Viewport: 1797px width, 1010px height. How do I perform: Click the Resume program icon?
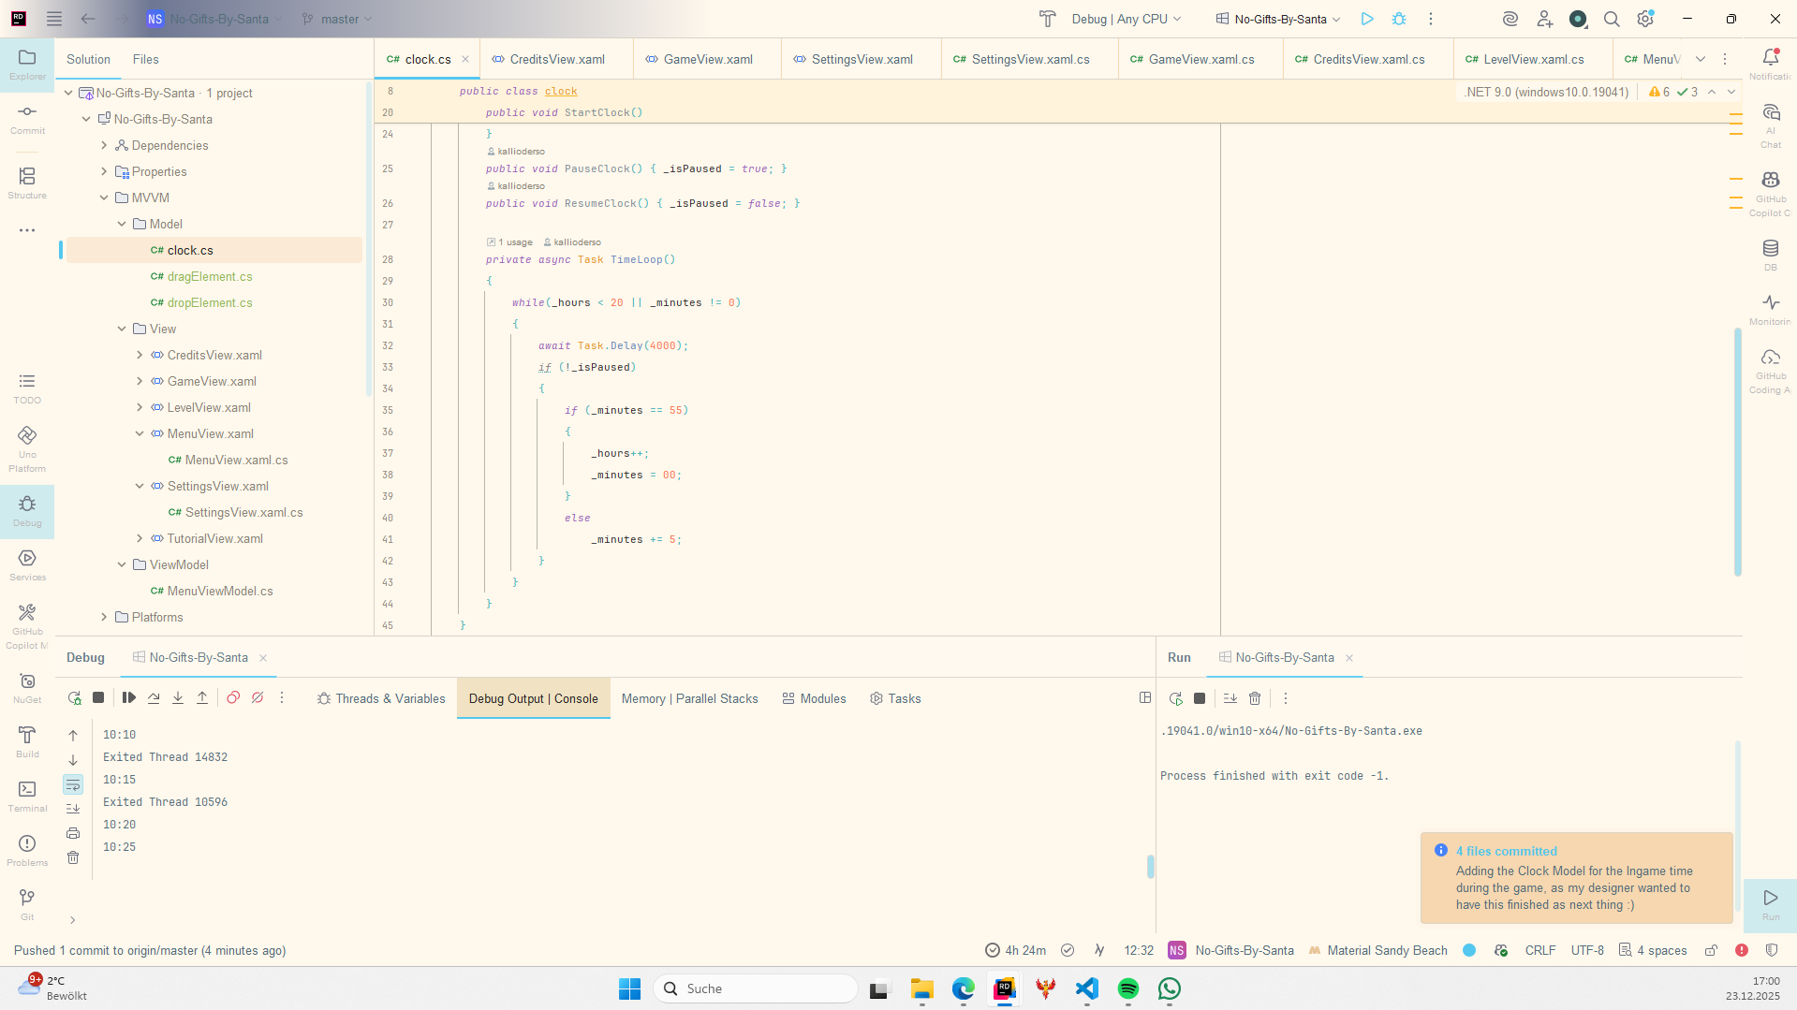[129, 698]
